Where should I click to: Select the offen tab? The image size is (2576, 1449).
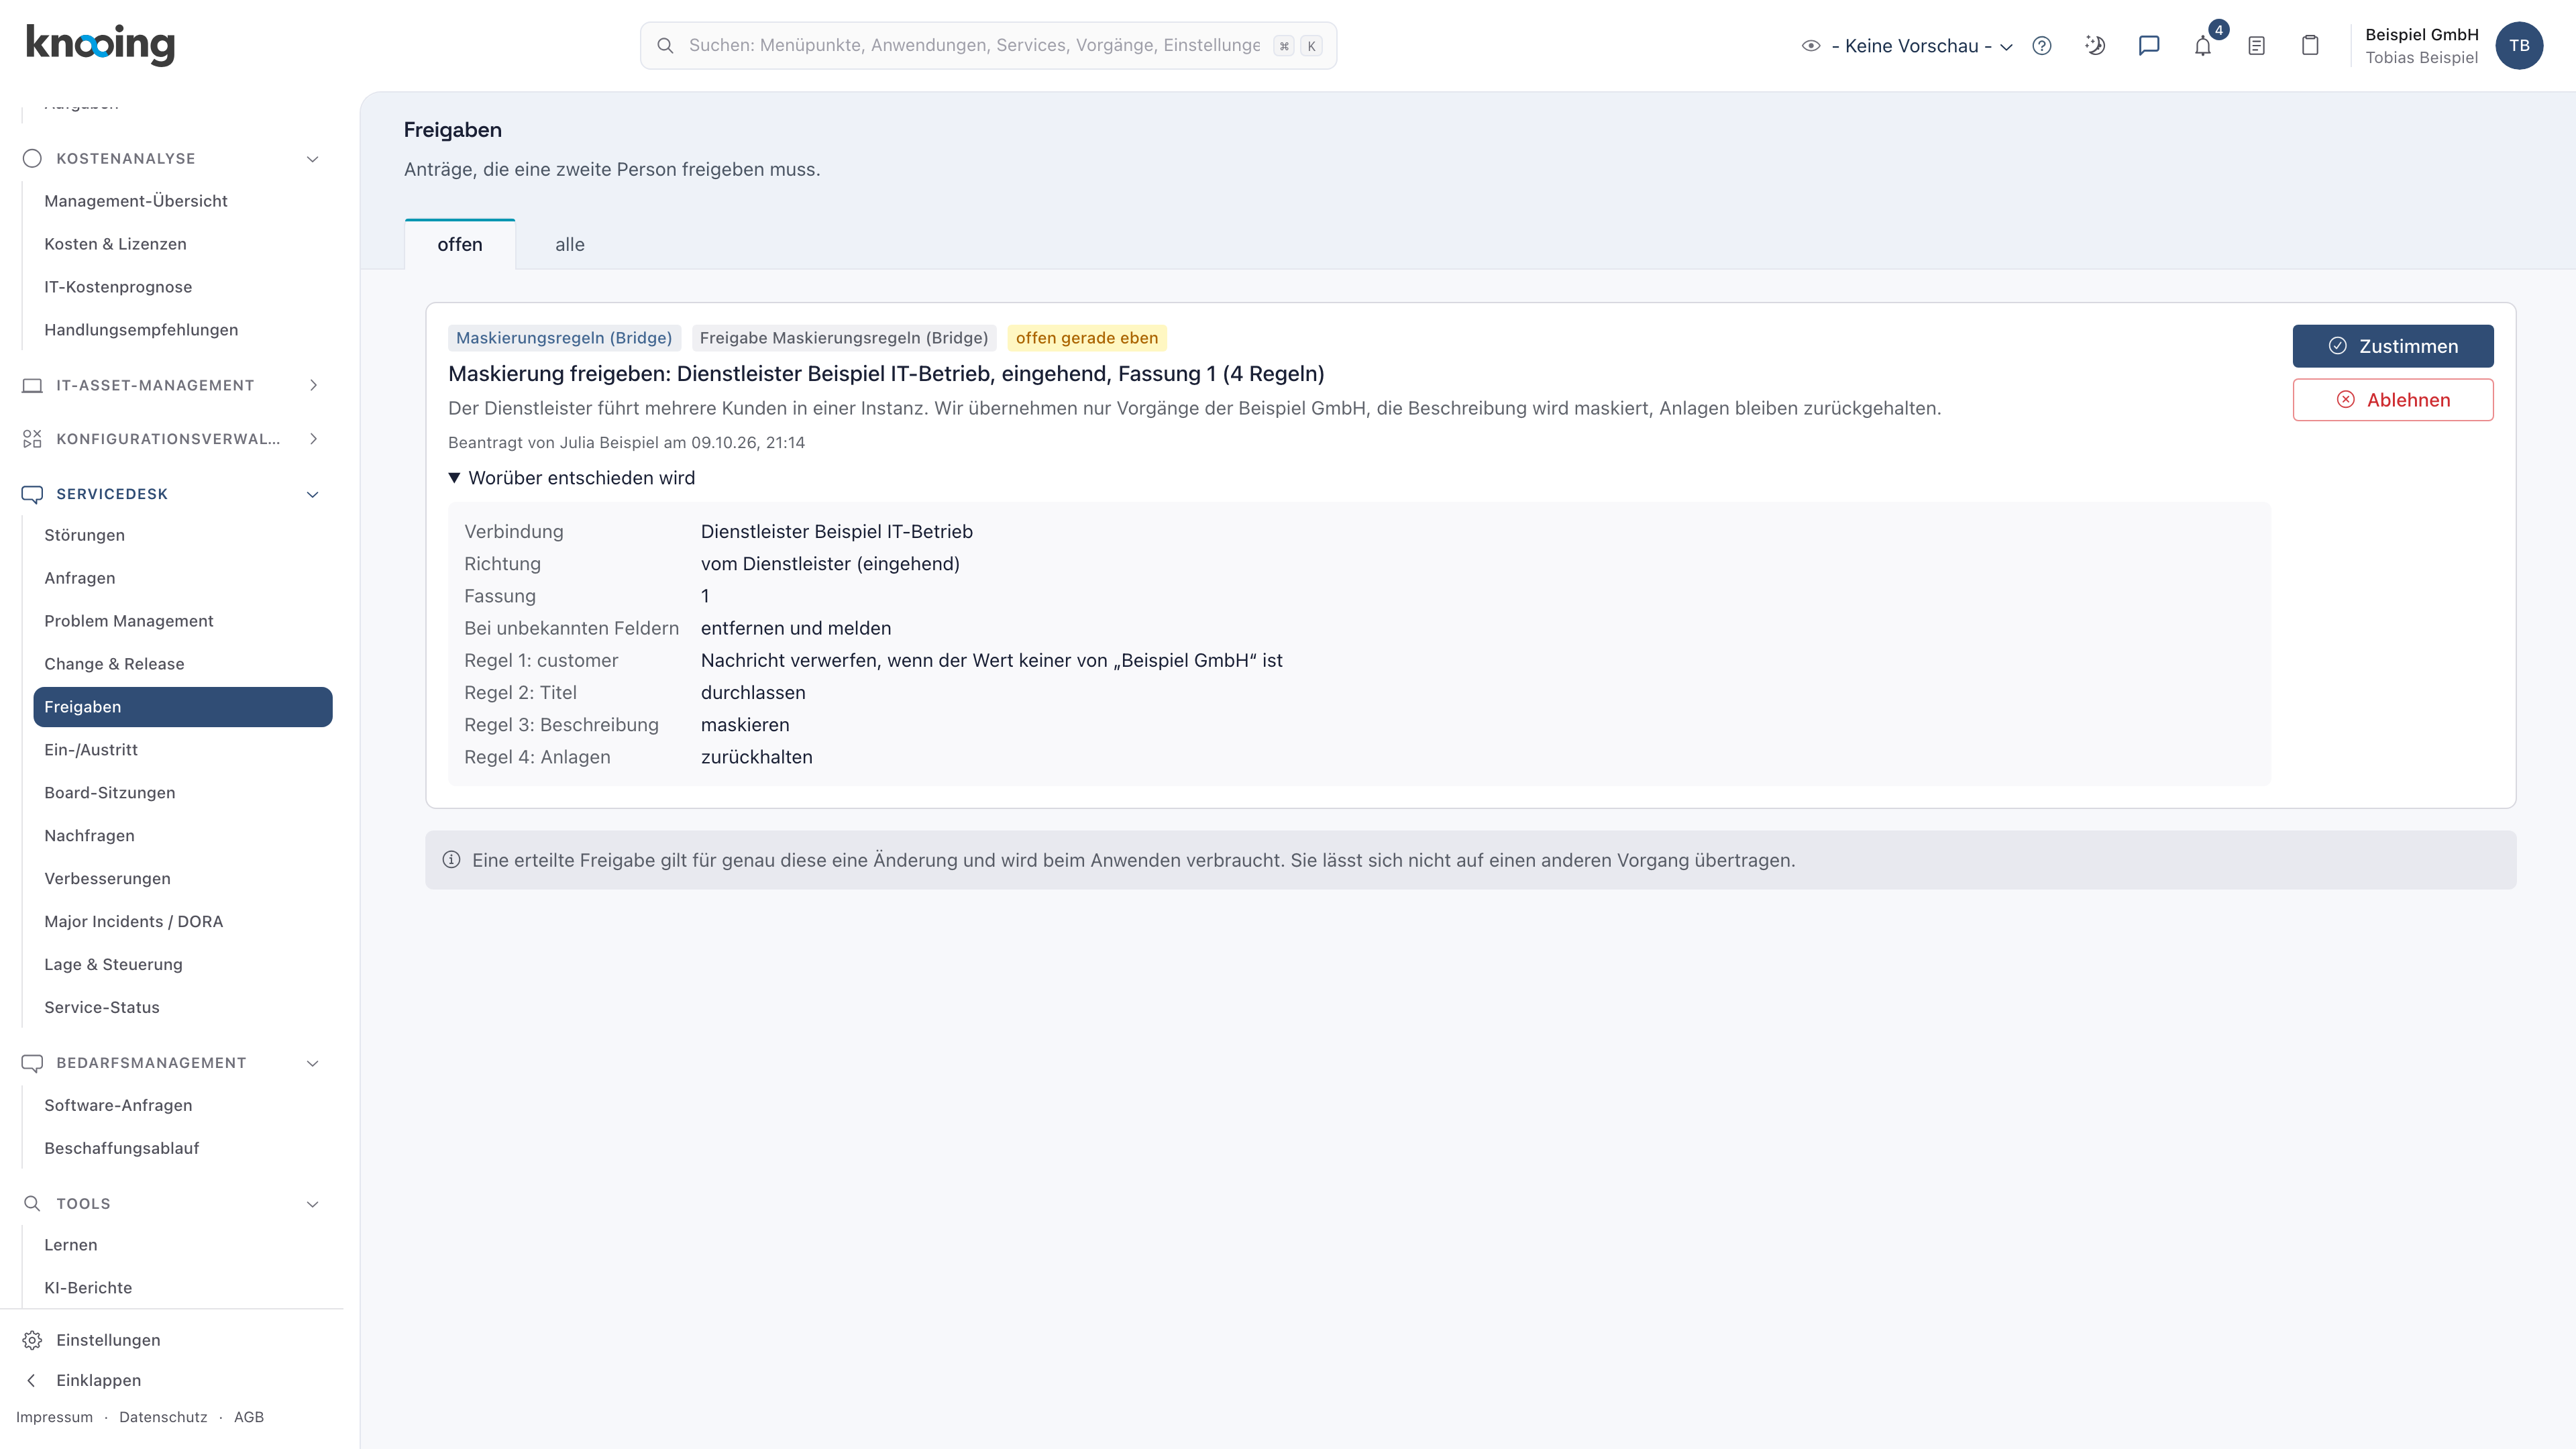pos(460,245)
